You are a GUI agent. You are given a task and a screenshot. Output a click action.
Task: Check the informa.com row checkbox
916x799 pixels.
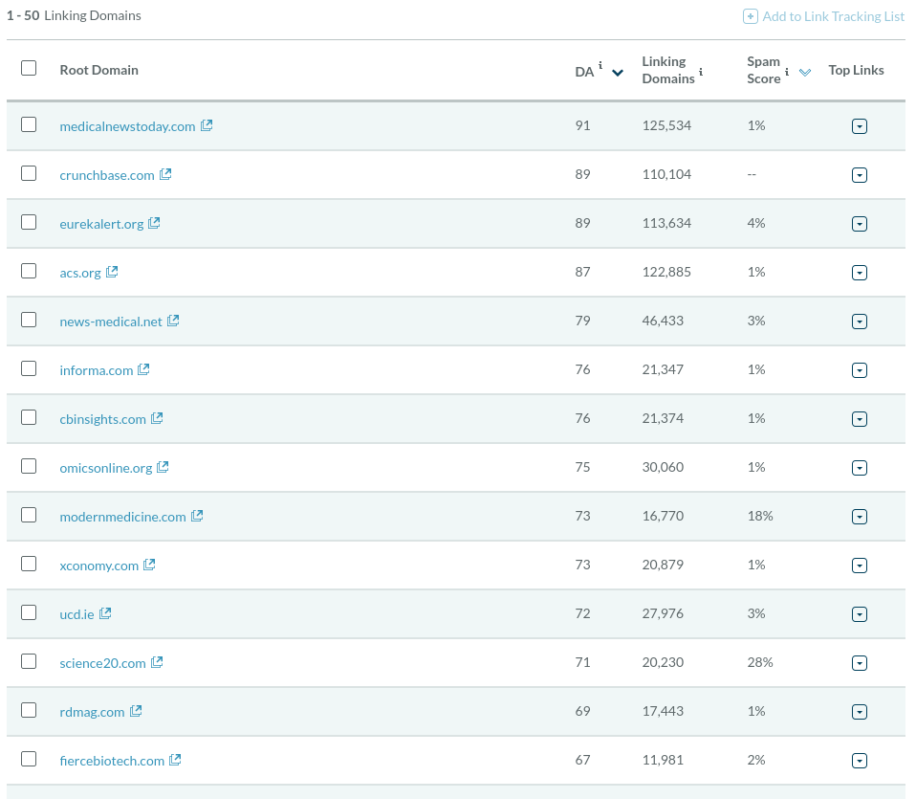29,368
